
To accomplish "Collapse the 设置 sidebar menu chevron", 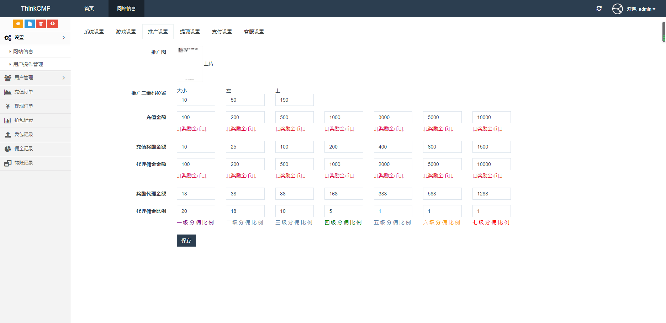I will click(x=64, y=38).
